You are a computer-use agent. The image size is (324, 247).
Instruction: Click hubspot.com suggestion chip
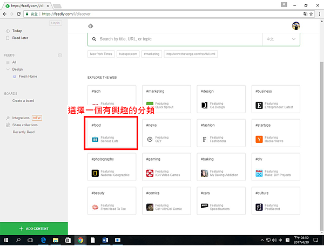click(x=128, y=54)
